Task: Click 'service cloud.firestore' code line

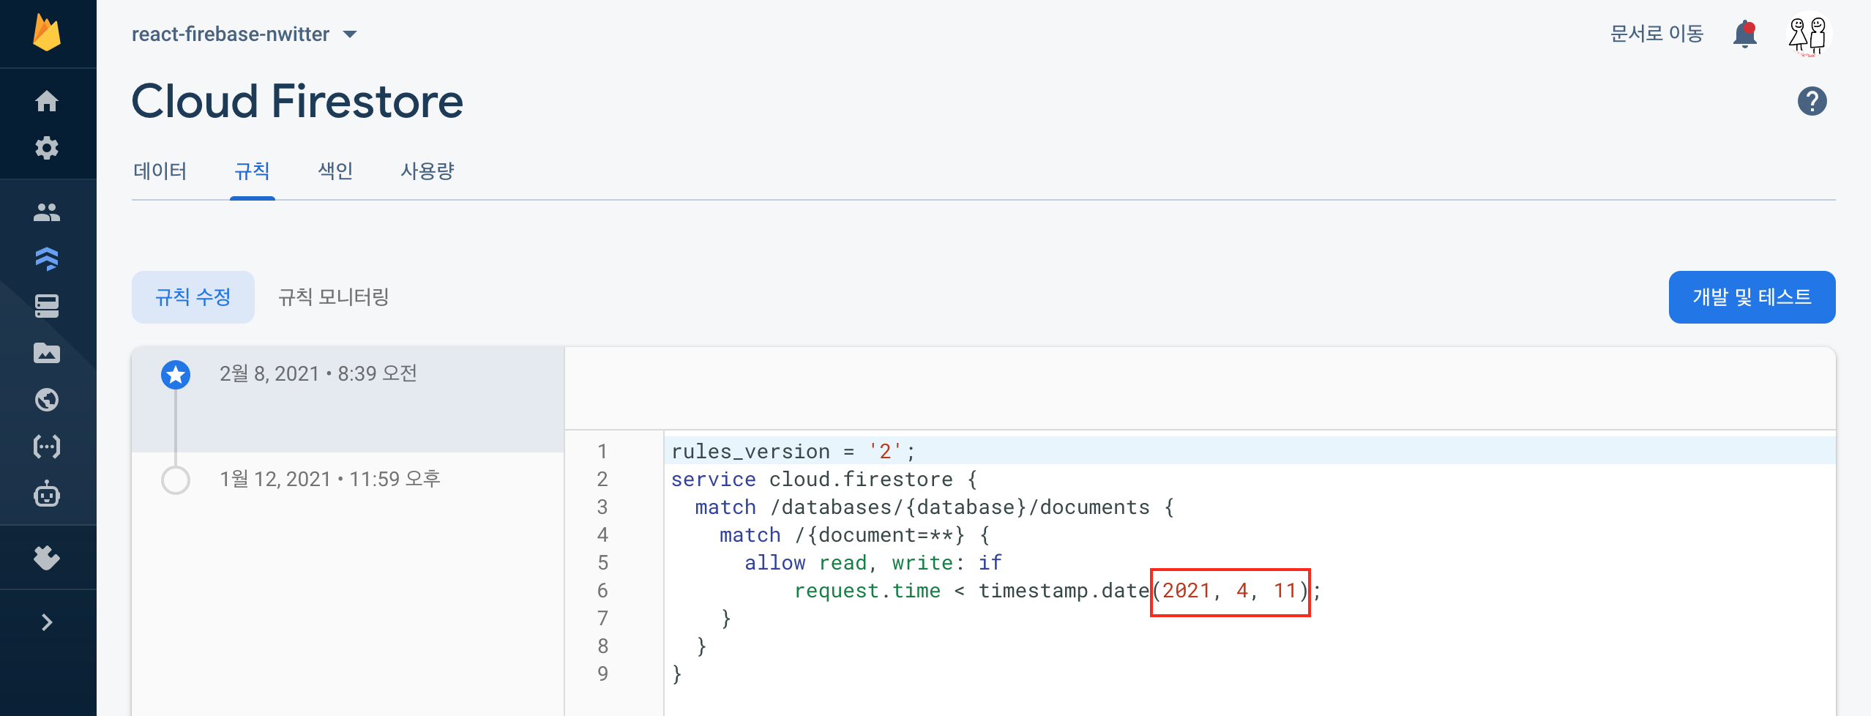Action: click(x=824, y=480)
